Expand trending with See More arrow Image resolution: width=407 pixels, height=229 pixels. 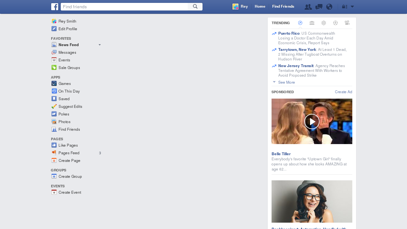[274, 82]
